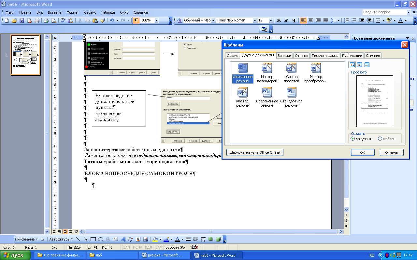The height and width of the screenshot is (260, 417).
Task: Click Отмена in the Шаблоны dialog
Action: 391,152
